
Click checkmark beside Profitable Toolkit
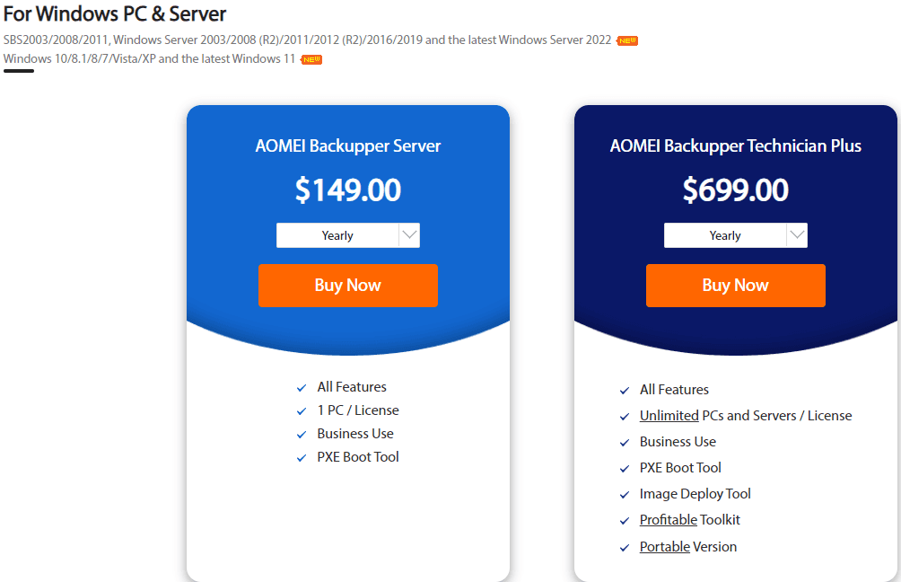(x=625, y=521)
